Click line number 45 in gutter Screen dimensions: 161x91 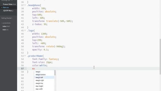pyautogui.click(x=22, y=31)
